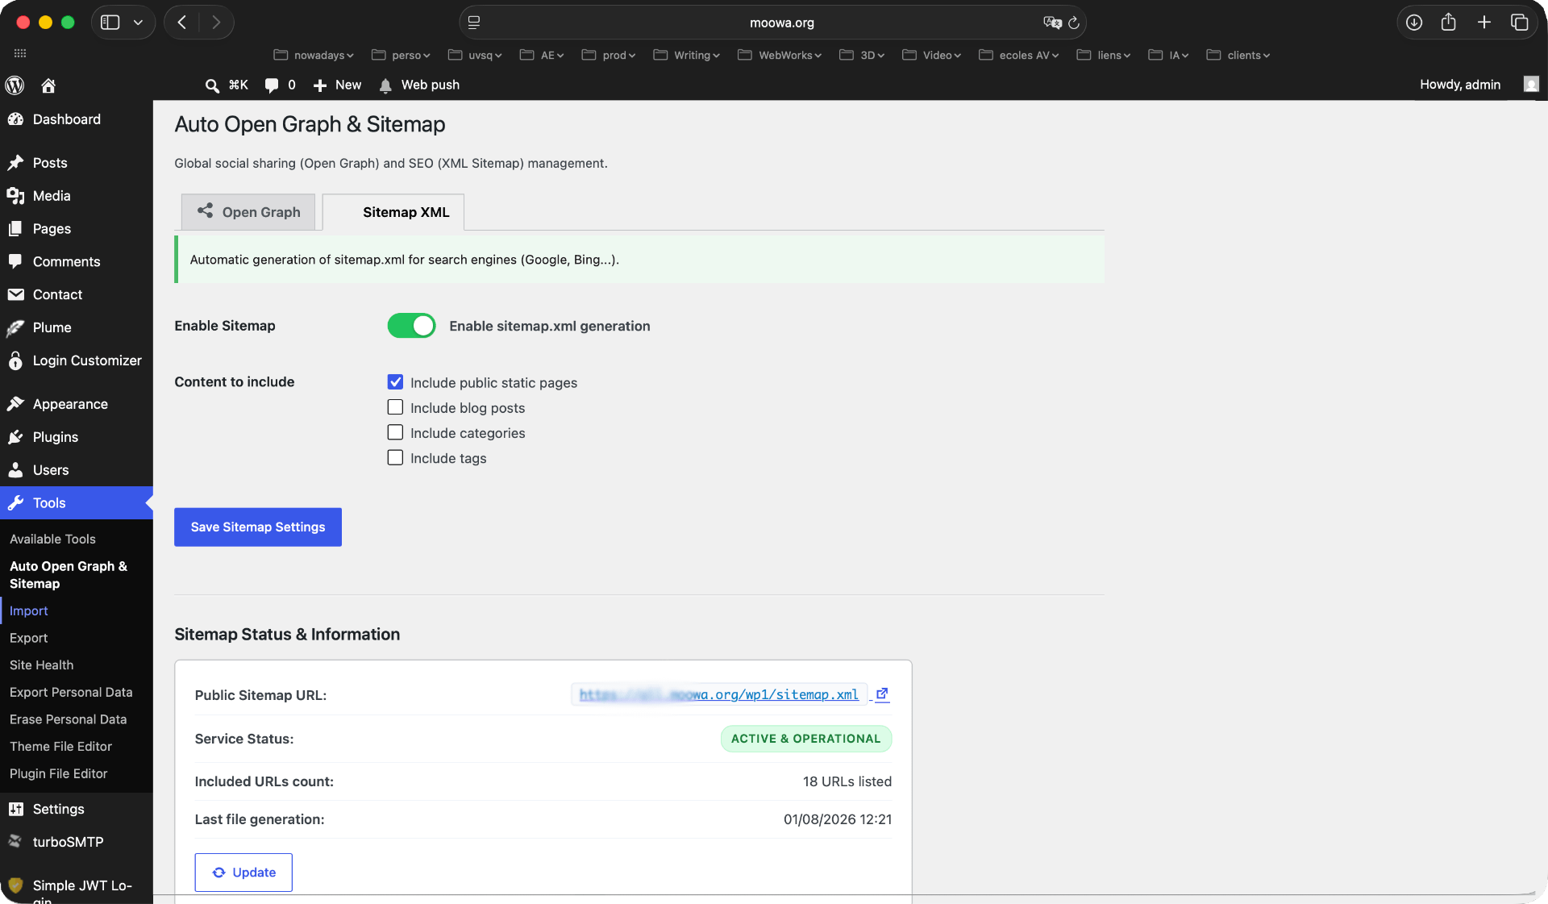Click the translate icon in address bar

pos(1052,23)
